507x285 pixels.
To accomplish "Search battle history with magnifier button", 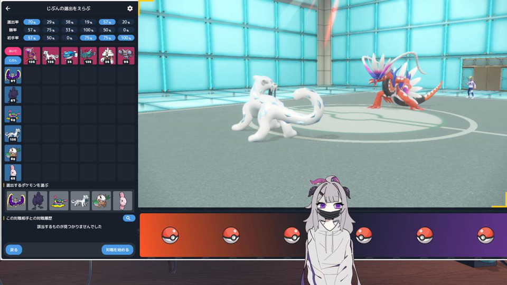I will [x=129, y=218].
